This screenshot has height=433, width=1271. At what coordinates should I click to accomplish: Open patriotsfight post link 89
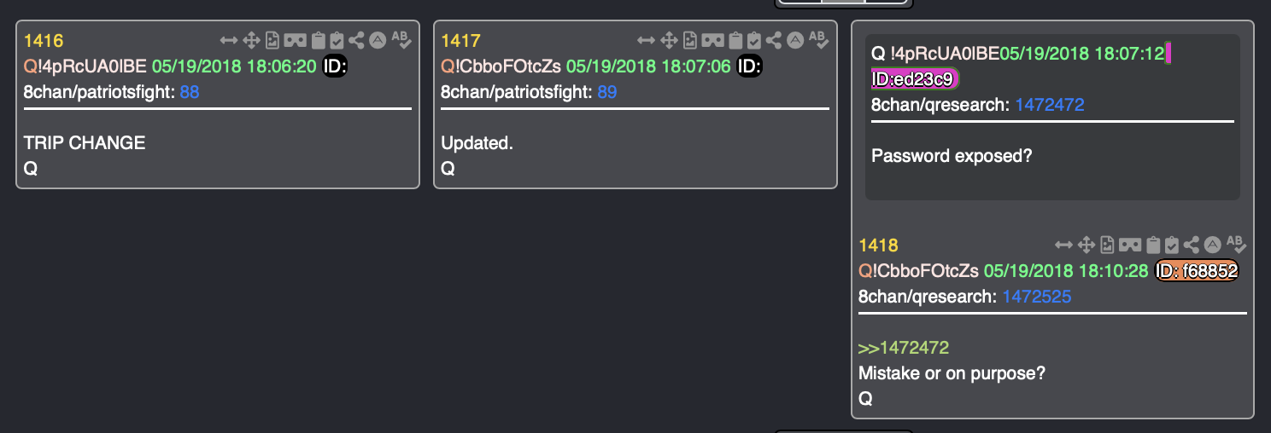[606, 92]
